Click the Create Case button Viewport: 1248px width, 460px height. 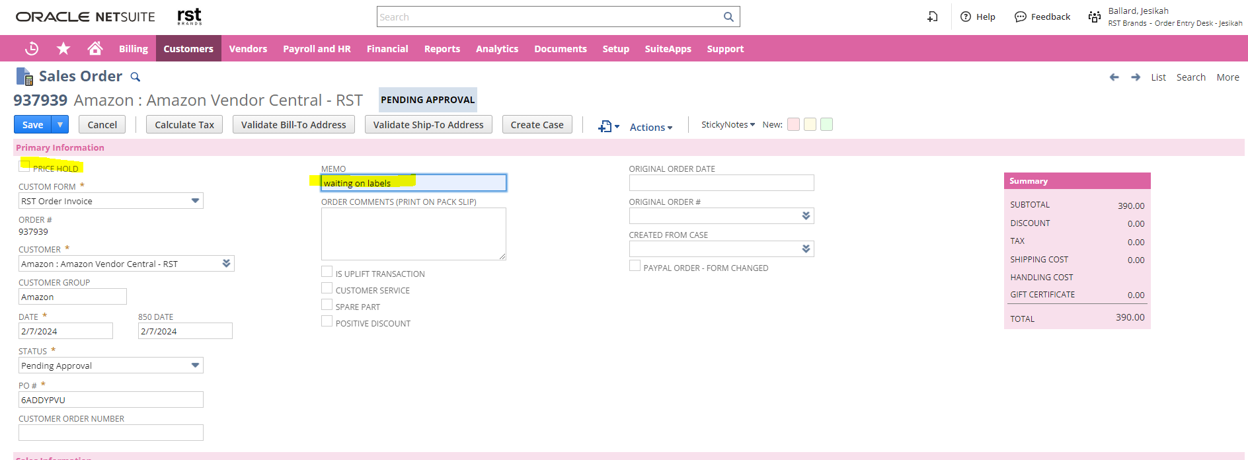537,124
